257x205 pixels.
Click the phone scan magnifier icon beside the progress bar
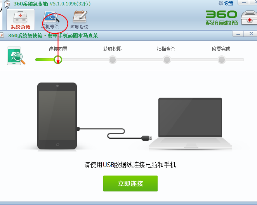[16, 56]
